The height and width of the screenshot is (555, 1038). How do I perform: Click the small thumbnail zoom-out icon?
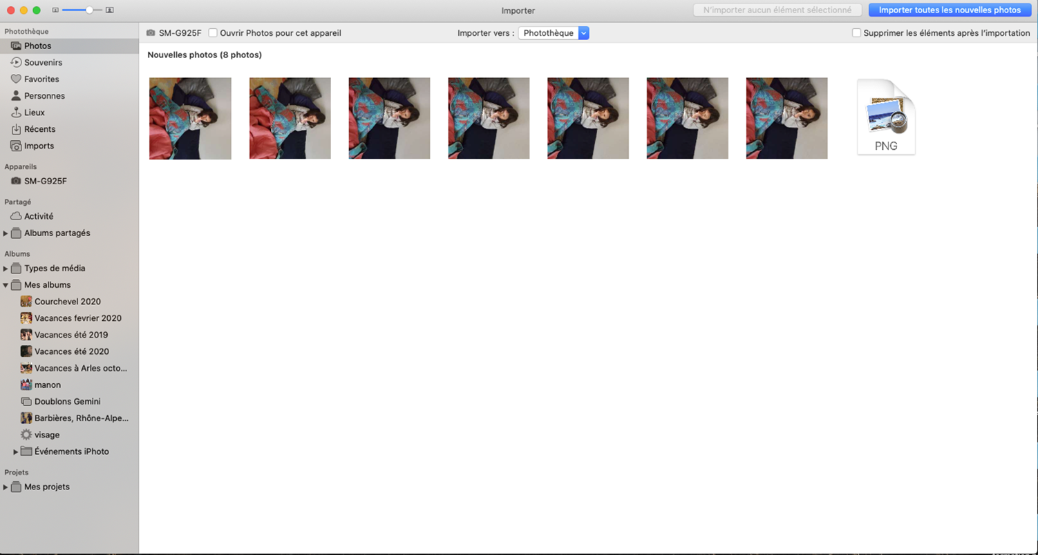coord(55,10)
